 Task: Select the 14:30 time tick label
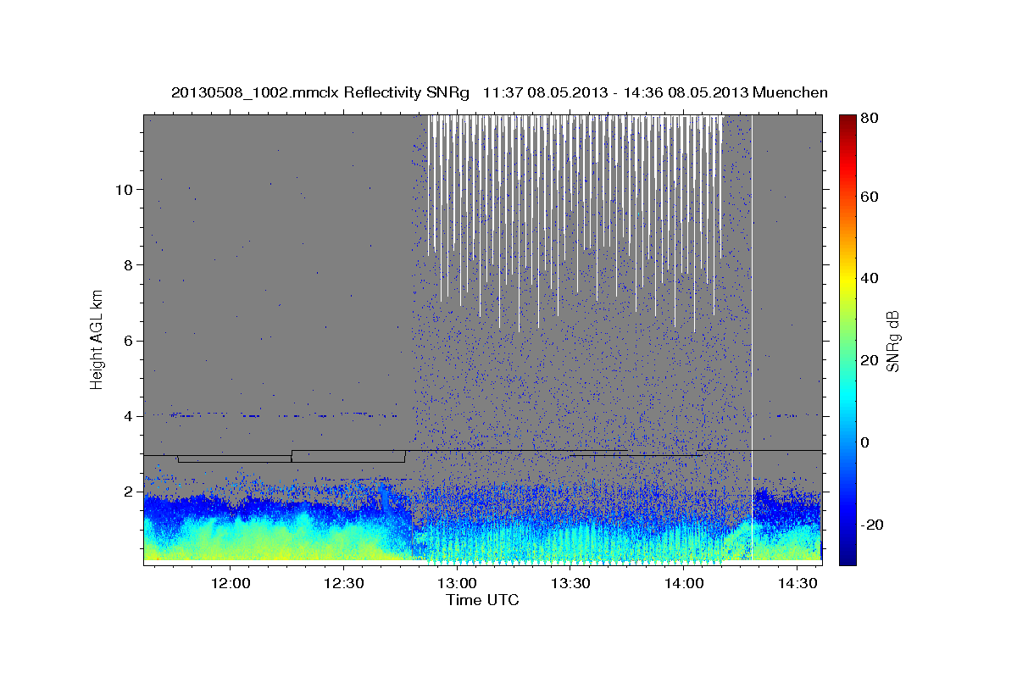[797, 584]
